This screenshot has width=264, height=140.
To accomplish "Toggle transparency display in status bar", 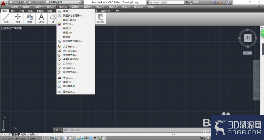I will 91,138.
